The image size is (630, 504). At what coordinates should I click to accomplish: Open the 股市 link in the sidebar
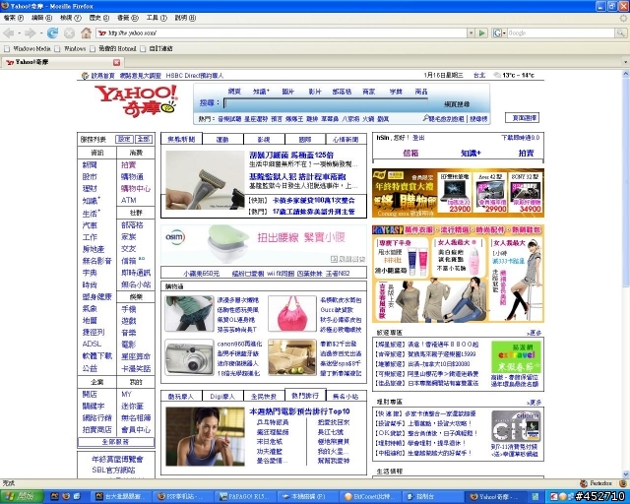(x=90, y=176)
